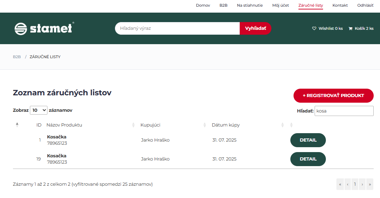Viewport: 380px width, 198px height.
Task: Open the Wishlist heart icon
Action: coord(314,28)
